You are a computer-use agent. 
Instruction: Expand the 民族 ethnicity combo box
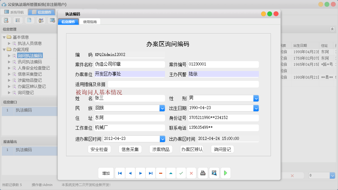tap(162, 108)
